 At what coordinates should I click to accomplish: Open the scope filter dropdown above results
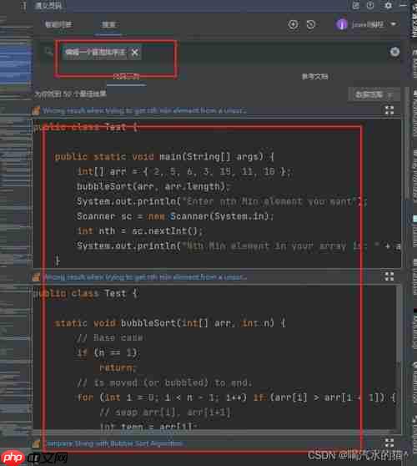coord(374,95)
